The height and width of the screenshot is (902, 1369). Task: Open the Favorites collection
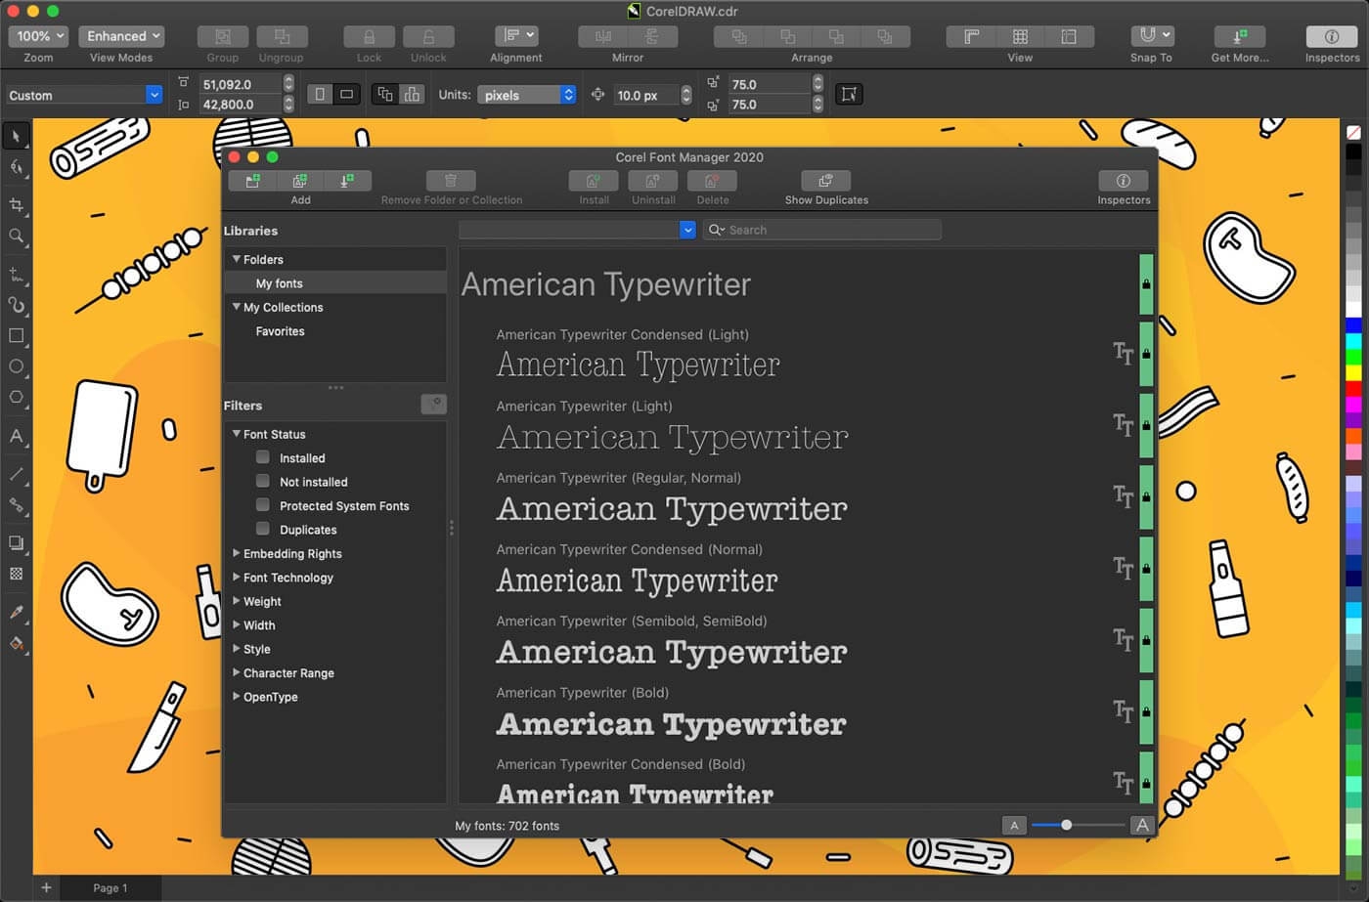(281, 331)
